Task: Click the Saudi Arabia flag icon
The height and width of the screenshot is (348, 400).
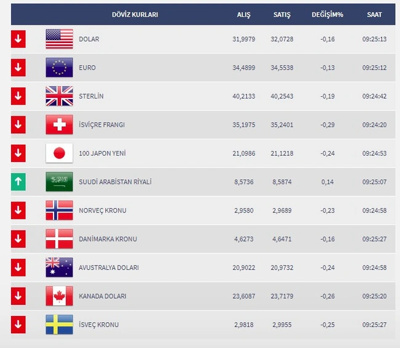Action: 59,182
